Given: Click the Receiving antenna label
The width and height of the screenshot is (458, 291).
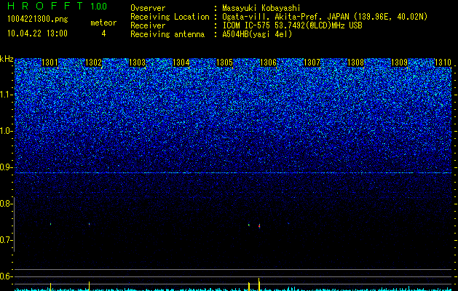Looking at the screenshot, I should [x=167, y=34].
